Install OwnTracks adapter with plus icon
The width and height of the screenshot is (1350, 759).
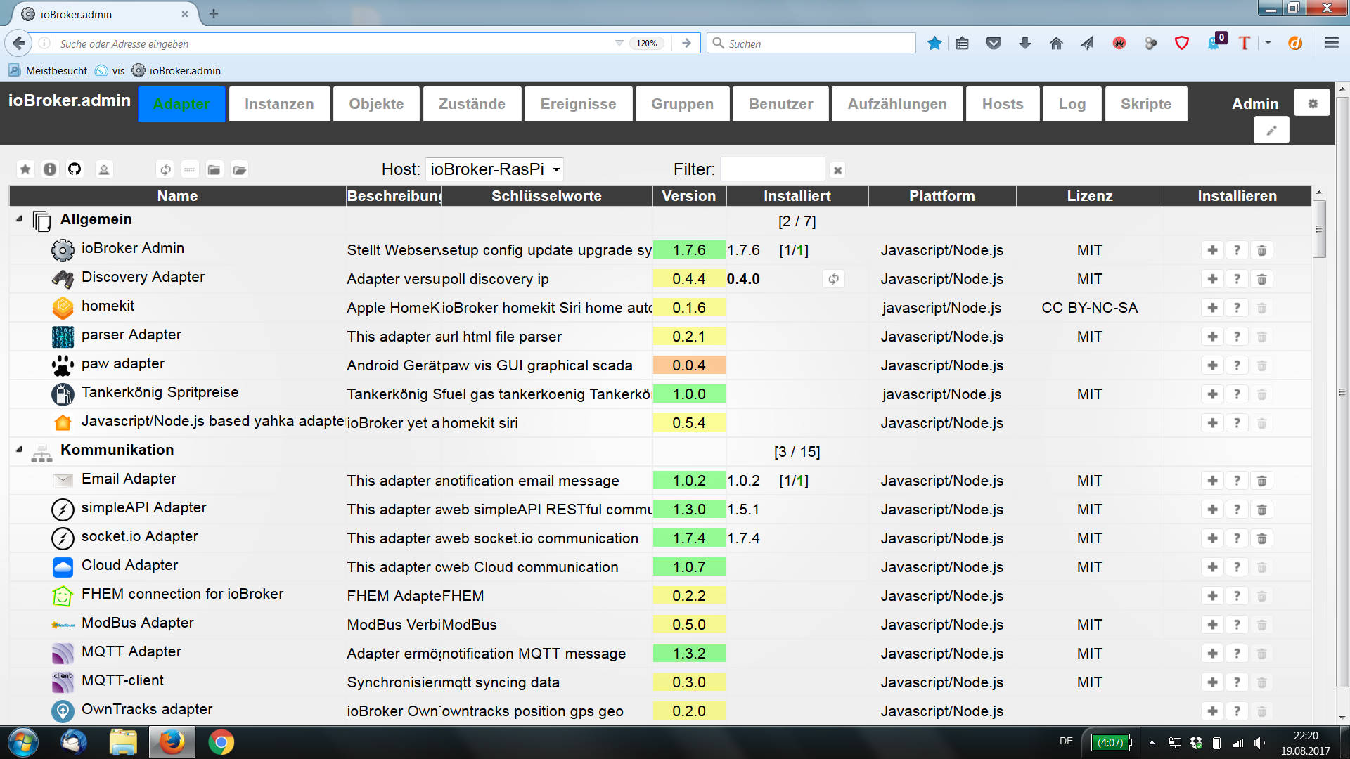[x=1212, y=711]
